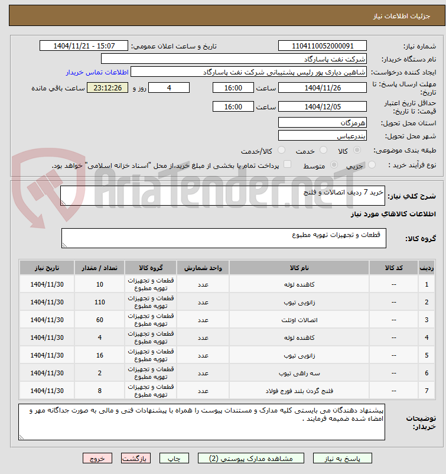
Task: Click the استان محل تحویل هرمزگان field
Action: pos(323,122)
